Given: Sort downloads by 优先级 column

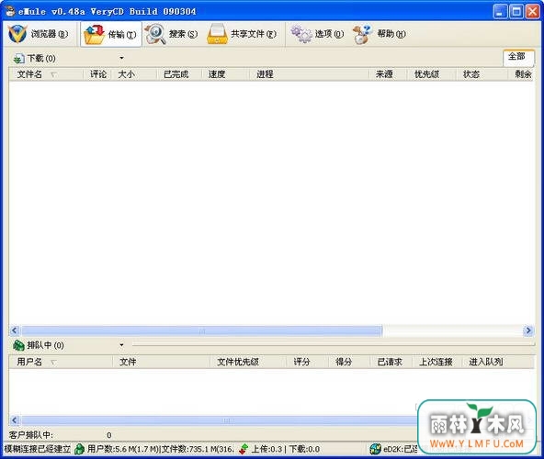Looking at the screenshot, I should pyautogui.click(x=431, y=74).
